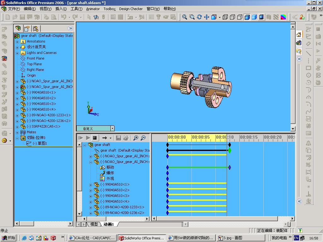
Task: Click the Select cursor tool
Action: pos(89,17)
